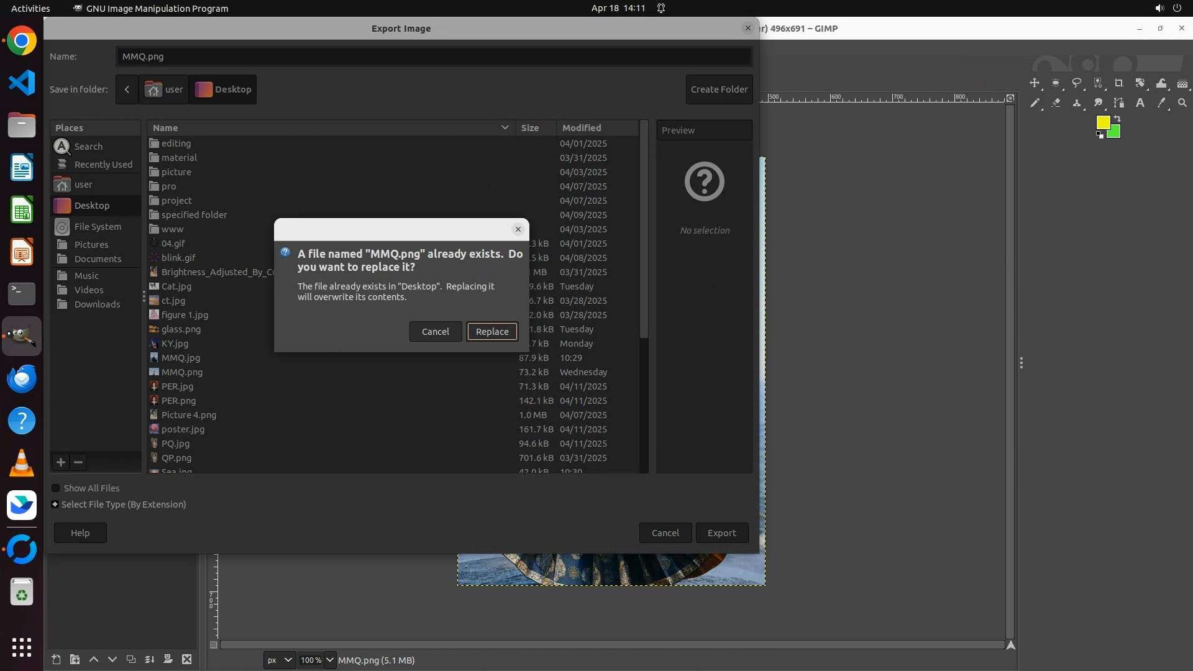The height and width of the screenshot is (671, 1193).
Task: Select the Text tool
Action: [1140, 103]
